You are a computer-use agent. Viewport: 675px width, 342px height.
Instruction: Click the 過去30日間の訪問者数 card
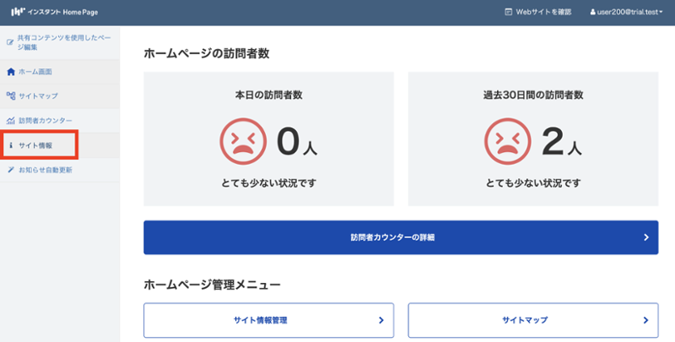(533, 138)
